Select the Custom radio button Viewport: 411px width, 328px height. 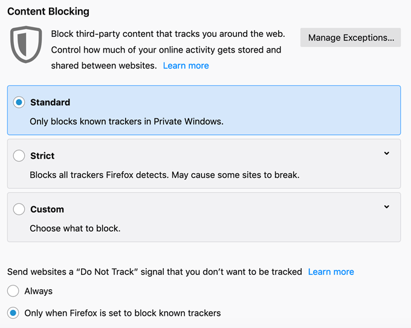[19, 209]
